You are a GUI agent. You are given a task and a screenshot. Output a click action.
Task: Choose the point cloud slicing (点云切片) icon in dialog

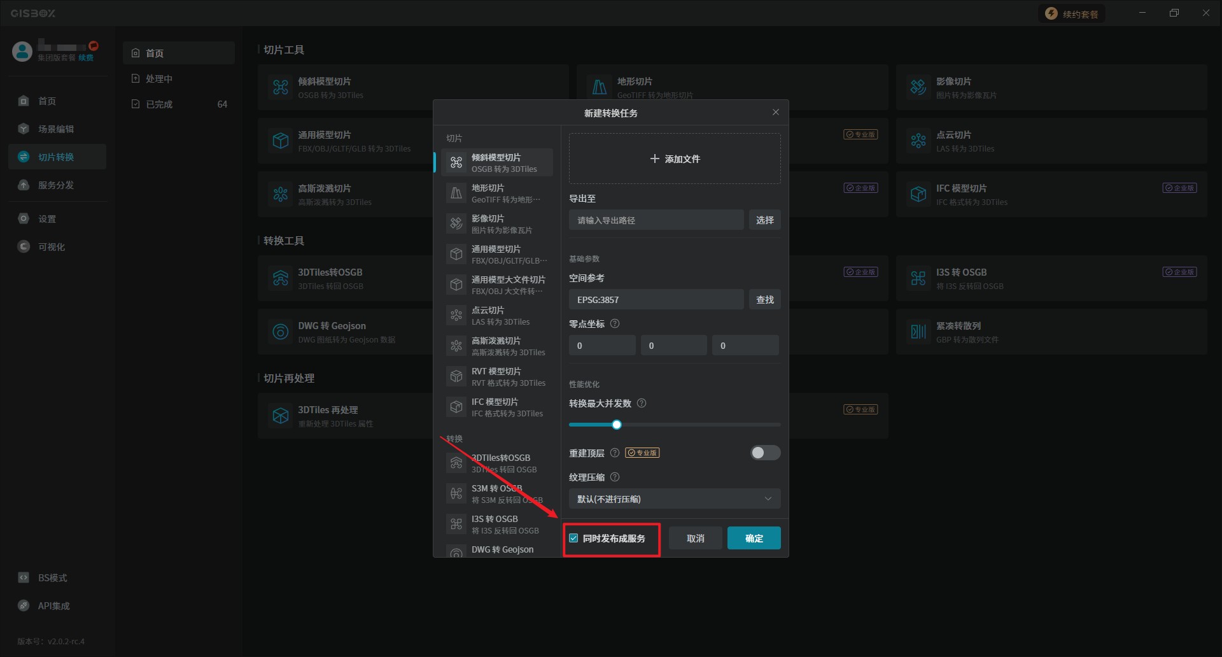tap(456, 316)
